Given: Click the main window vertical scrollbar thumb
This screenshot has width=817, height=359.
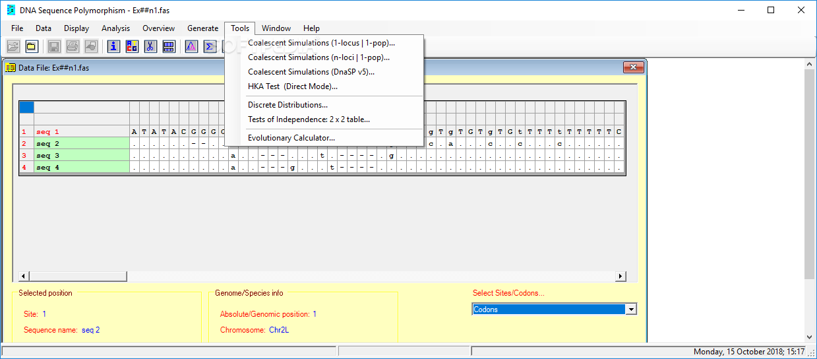Looking at the screenshot, I should [x=810, y=174].
